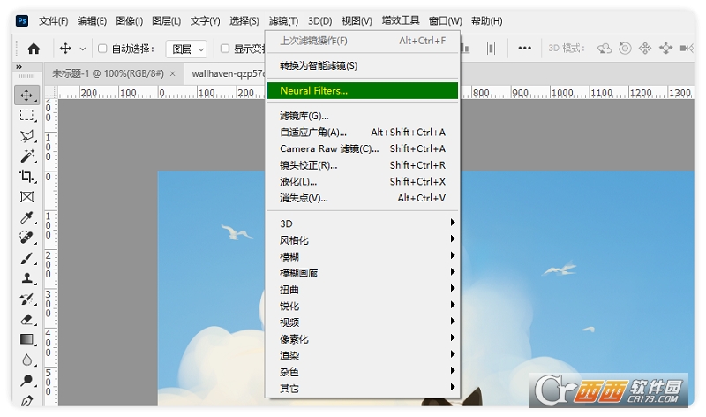Choose 转换为智能滤镜 menu entry
Image resolution: width=706 pixels, height=417 pixels.
click(363, 65)
